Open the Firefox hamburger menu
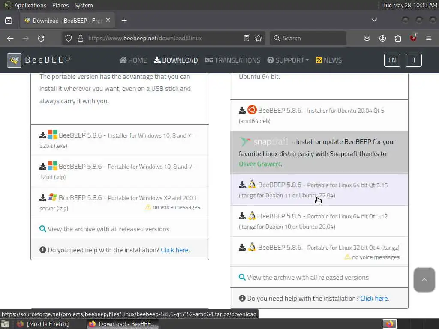Screen dimensions: 439x329 429,38
